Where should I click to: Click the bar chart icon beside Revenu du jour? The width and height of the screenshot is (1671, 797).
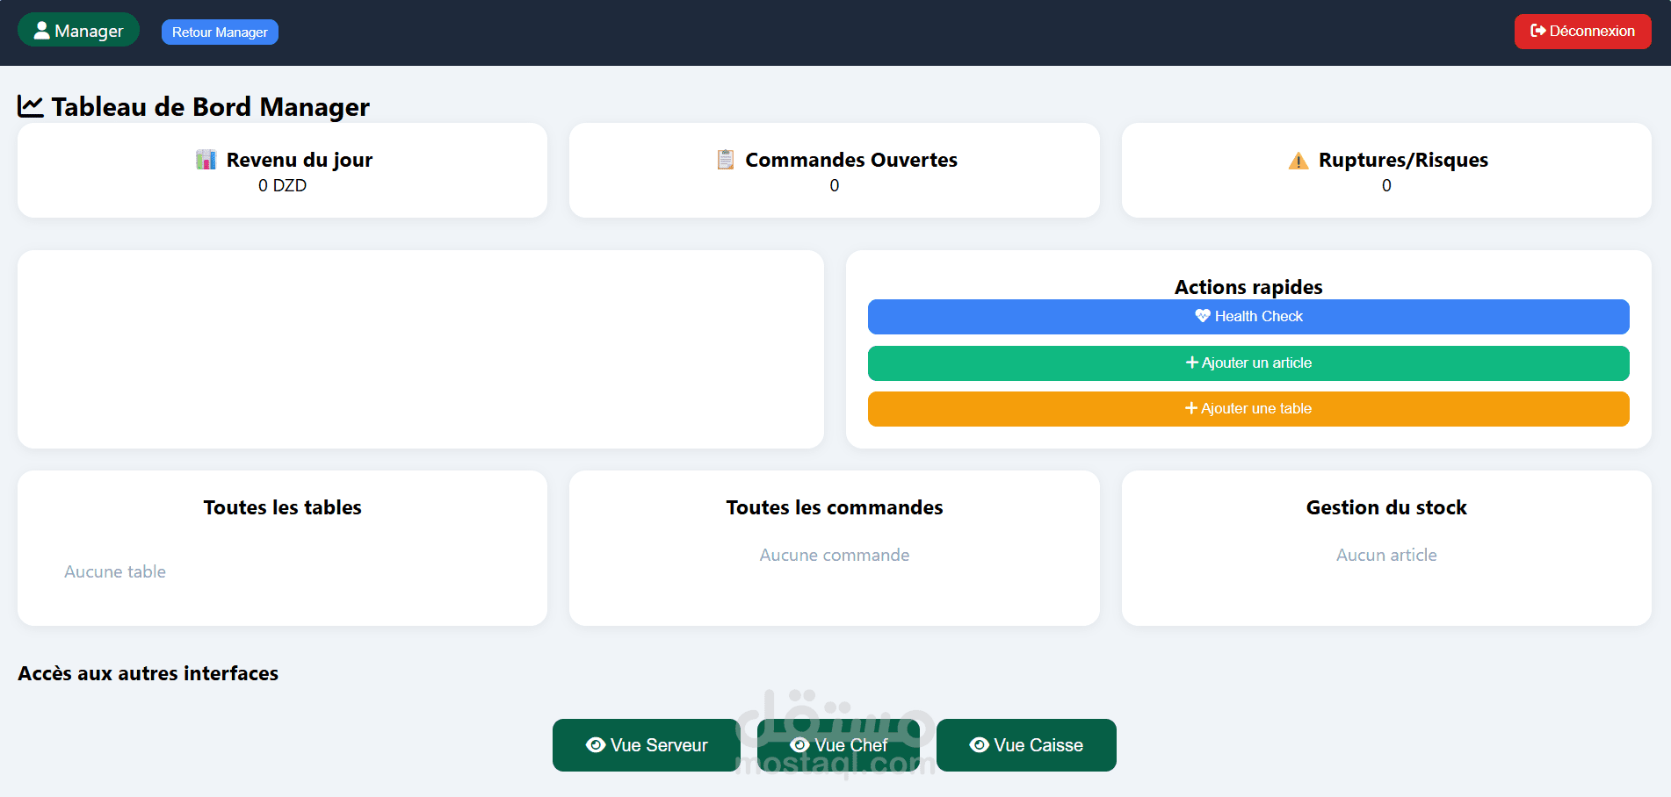(206, 160)
